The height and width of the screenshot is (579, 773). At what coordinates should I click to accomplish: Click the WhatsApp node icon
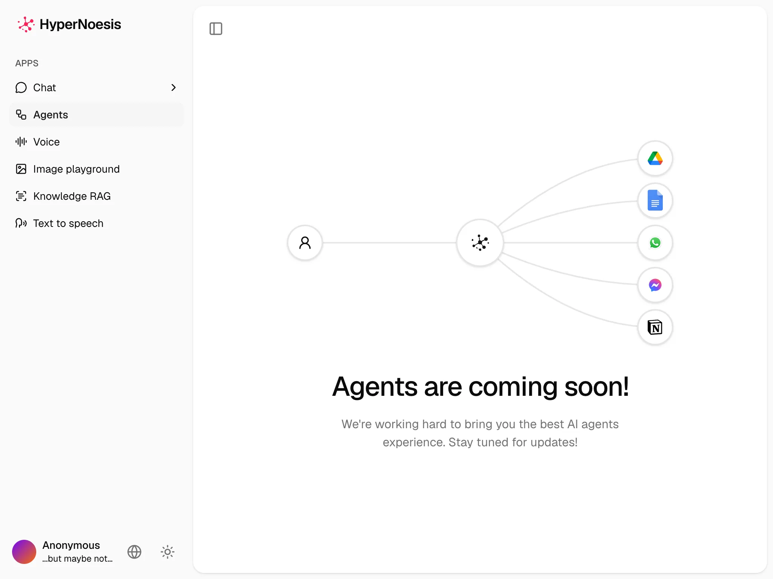point(655,243)
